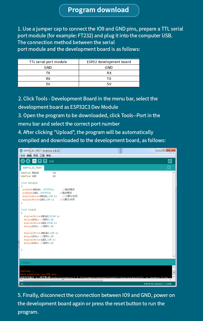Screen dimensions: 203x321
Task: Click the code editor scroll-down arrow
Action: (x=174, y=256)
